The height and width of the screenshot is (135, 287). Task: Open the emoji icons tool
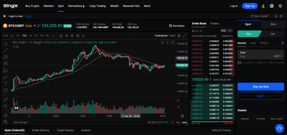[x=6, y=90]
